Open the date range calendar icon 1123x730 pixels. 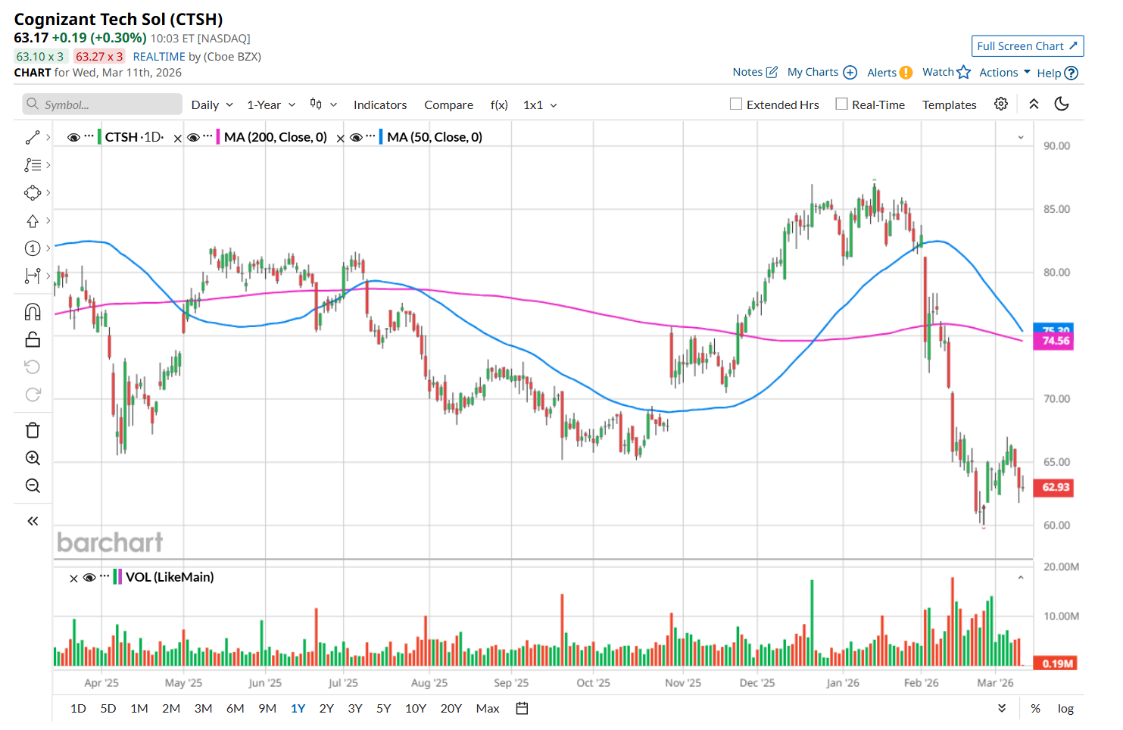522,709
